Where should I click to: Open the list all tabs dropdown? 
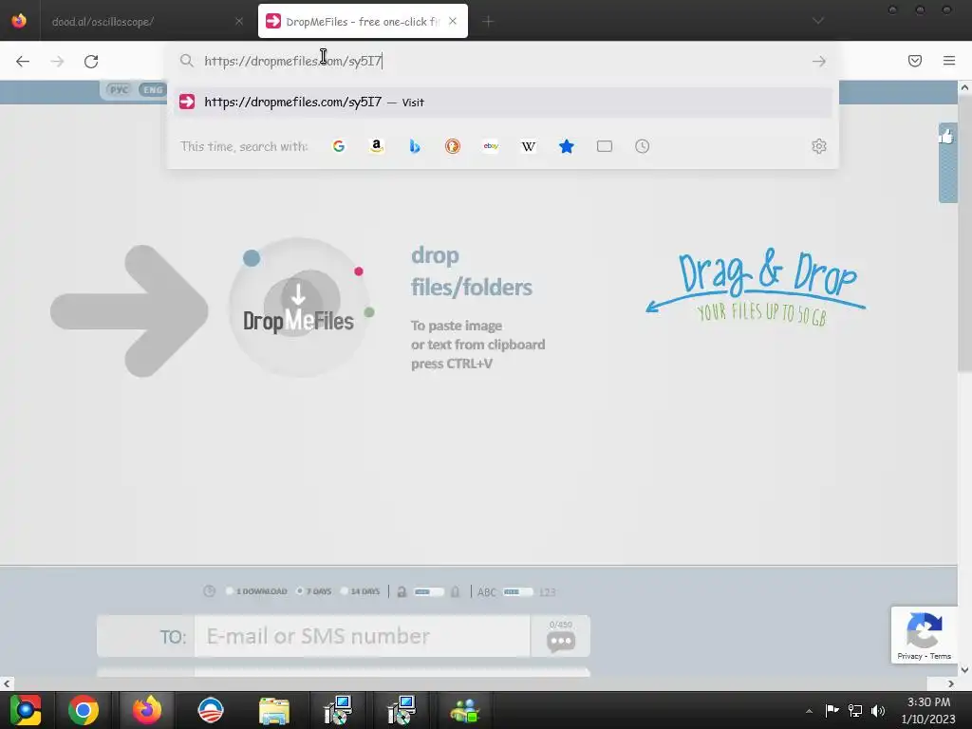(x=818, y=21)
